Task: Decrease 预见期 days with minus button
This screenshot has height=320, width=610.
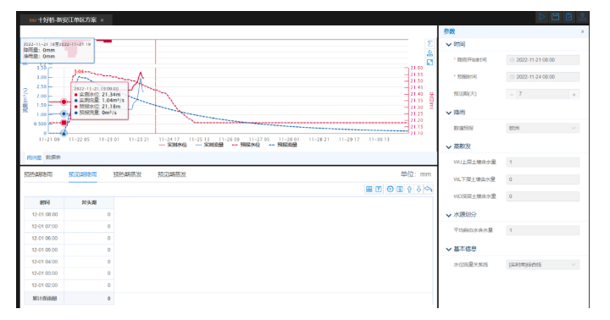Action: pyautogui.click(x=512, y=94)
